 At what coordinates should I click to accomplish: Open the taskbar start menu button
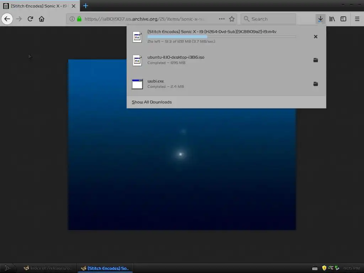[x=7, y=268]
